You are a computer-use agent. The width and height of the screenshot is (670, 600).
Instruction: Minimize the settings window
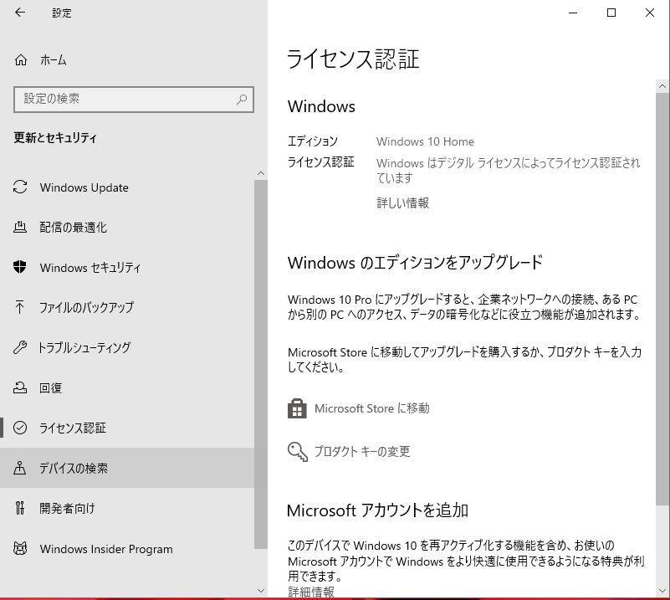click(573, 13)
